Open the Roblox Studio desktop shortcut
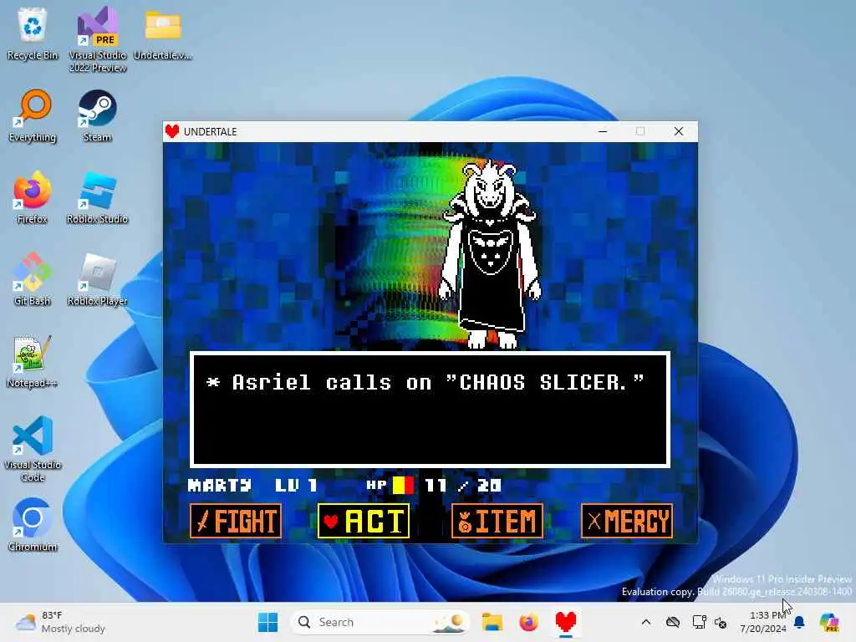 click(97, 197)
